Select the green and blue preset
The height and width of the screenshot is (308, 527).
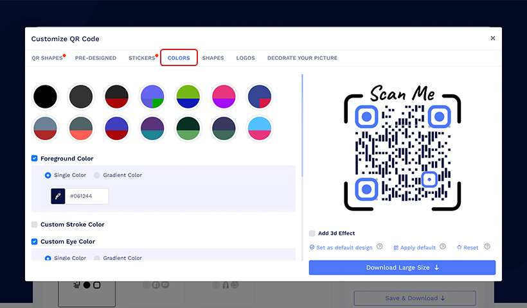188,97
